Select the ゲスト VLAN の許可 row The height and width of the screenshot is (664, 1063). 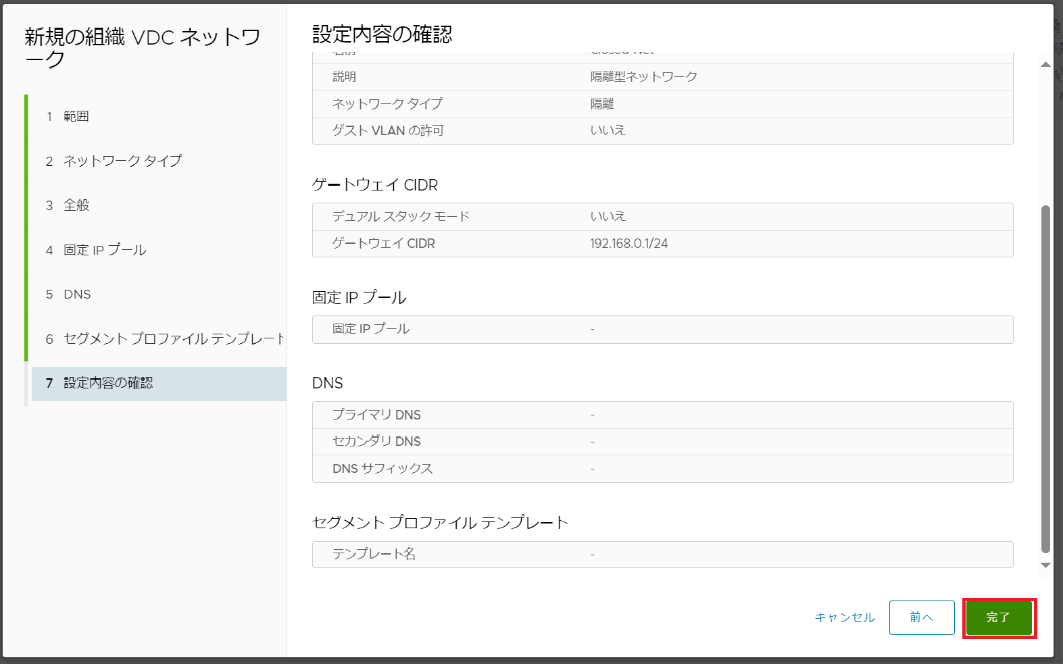coord(662,131)
